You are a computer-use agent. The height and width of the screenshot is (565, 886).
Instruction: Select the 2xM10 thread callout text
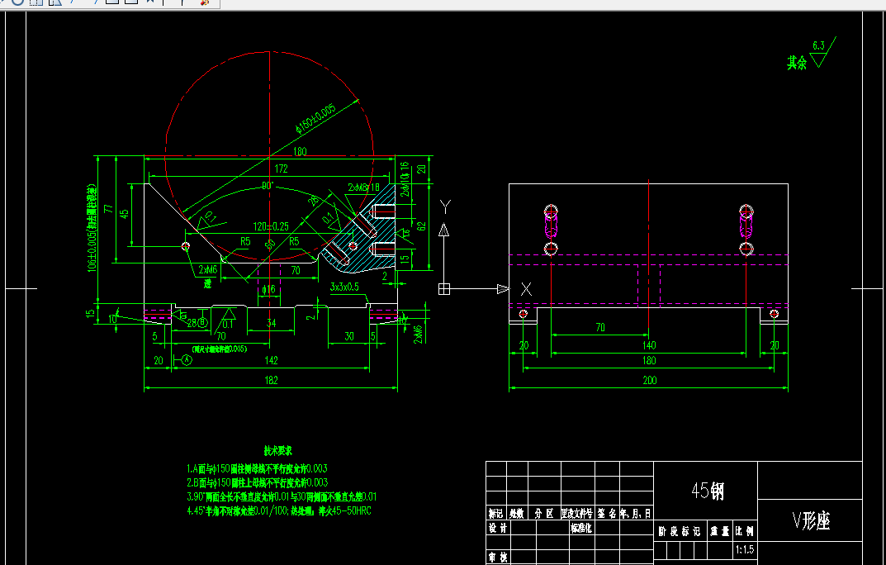[x=405, y=180]
